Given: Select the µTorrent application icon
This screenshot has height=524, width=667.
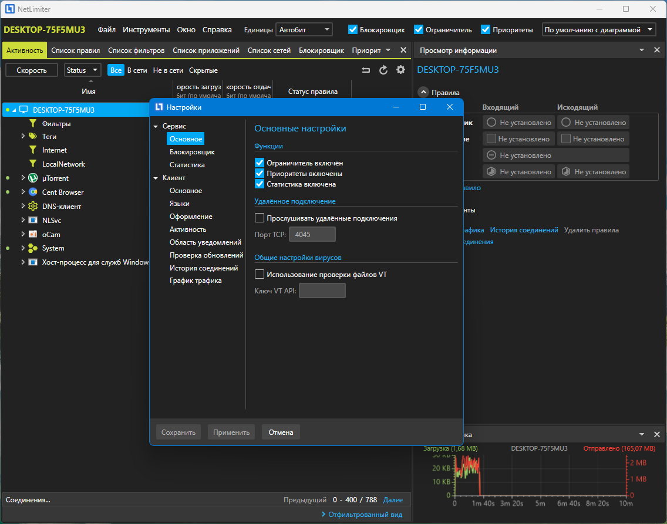Looking at the screenshot, I should [x=33, y=178].
